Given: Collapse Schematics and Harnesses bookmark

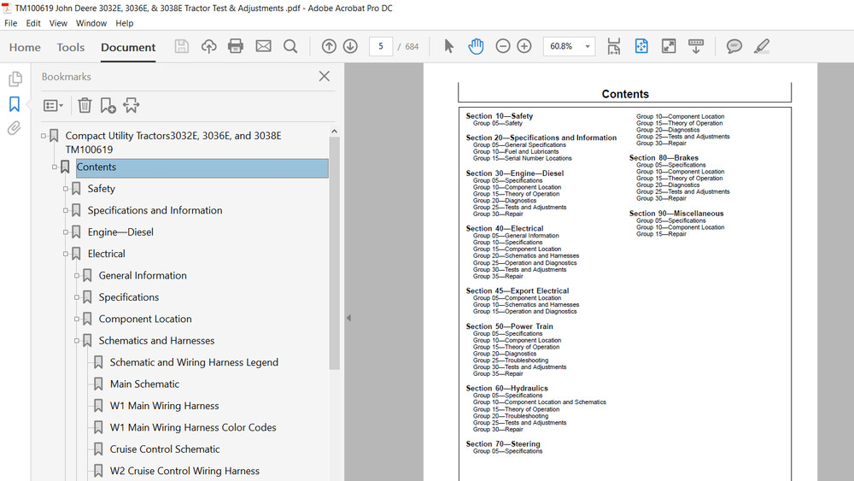Looking at the screenshot, I should (x=76, y=341).
